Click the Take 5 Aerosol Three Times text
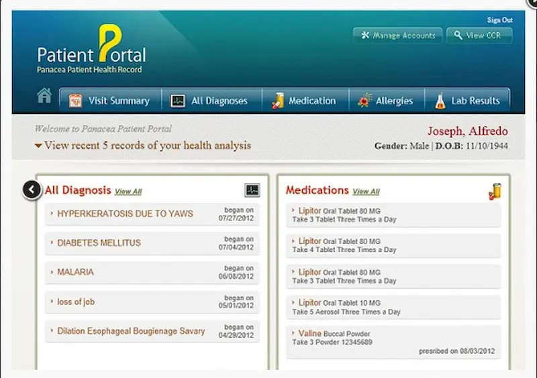Image resolution: width=537 pixels, height=378 pixels. (346, 312)
